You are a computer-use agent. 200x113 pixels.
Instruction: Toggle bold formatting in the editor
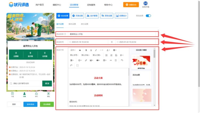[x=86, y=50]
